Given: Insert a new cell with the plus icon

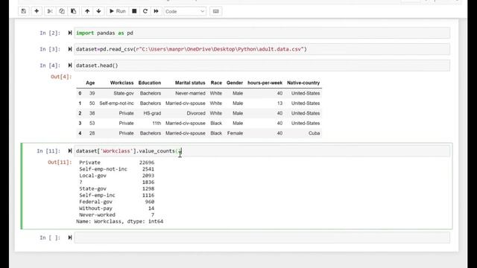Looking at the screenshot, I should (37, 11).
